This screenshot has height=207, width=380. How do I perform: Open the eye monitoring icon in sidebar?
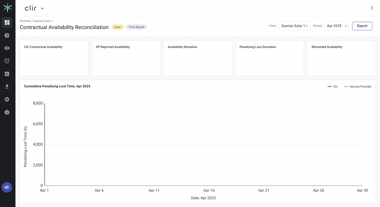[7, 48]
